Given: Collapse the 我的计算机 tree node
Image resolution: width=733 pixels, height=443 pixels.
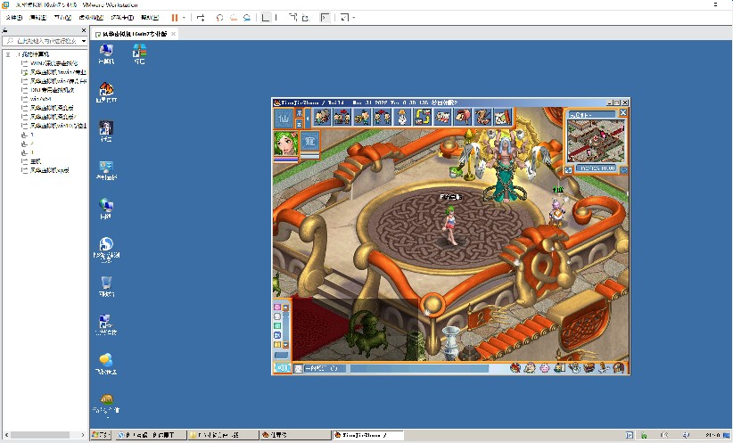Looking at the screenshot, I should click(8, 54).
